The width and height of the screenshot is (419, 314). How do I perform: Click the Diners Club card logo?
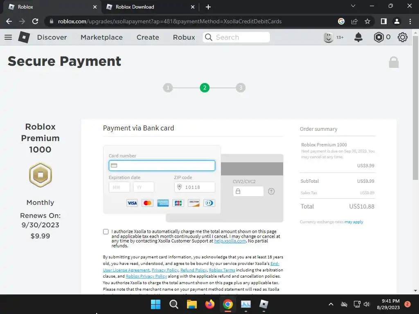[x=209, y=203]
